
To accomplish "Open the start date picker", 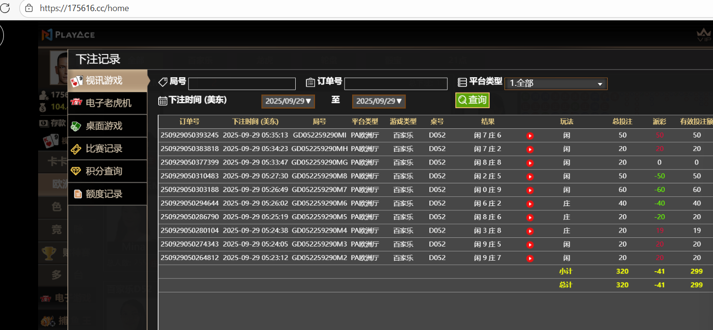I will [288, 101].
